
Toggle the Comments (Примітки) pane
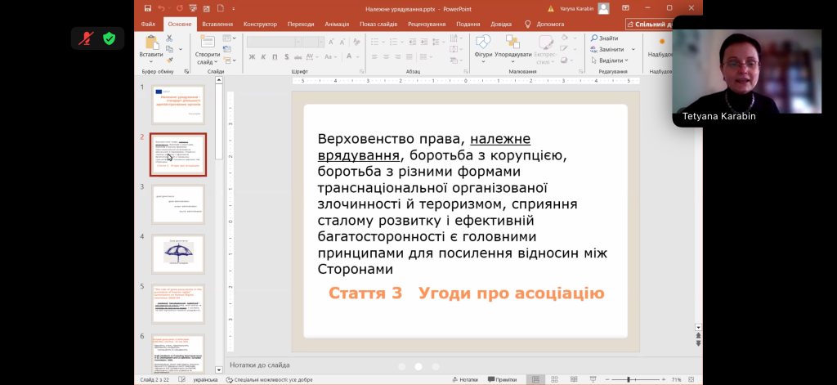501,379
